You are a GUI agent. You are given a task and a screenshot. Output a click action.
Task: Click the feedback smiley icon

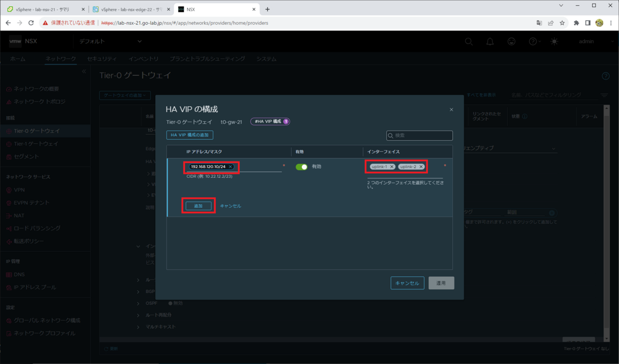click(512, 41)
